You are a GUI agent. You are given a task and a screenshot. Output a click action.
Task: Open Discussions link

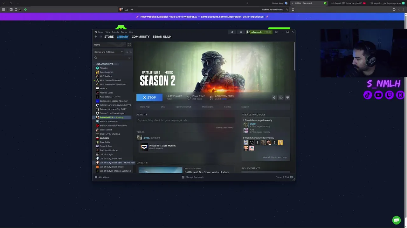pos(208,107)
